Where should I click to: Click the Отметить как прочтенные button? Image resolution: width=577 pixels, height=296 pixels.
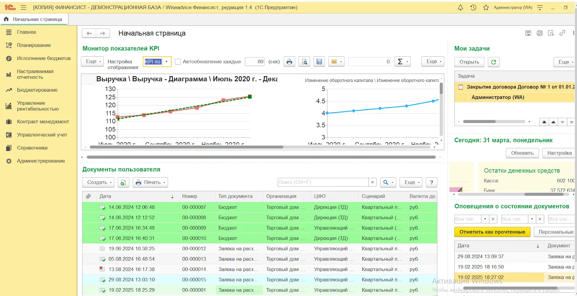(x=492, y=232)
